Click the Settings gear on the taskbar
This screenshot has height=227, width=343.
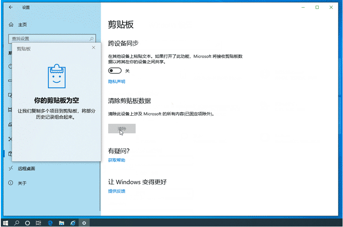pos(84,223)
